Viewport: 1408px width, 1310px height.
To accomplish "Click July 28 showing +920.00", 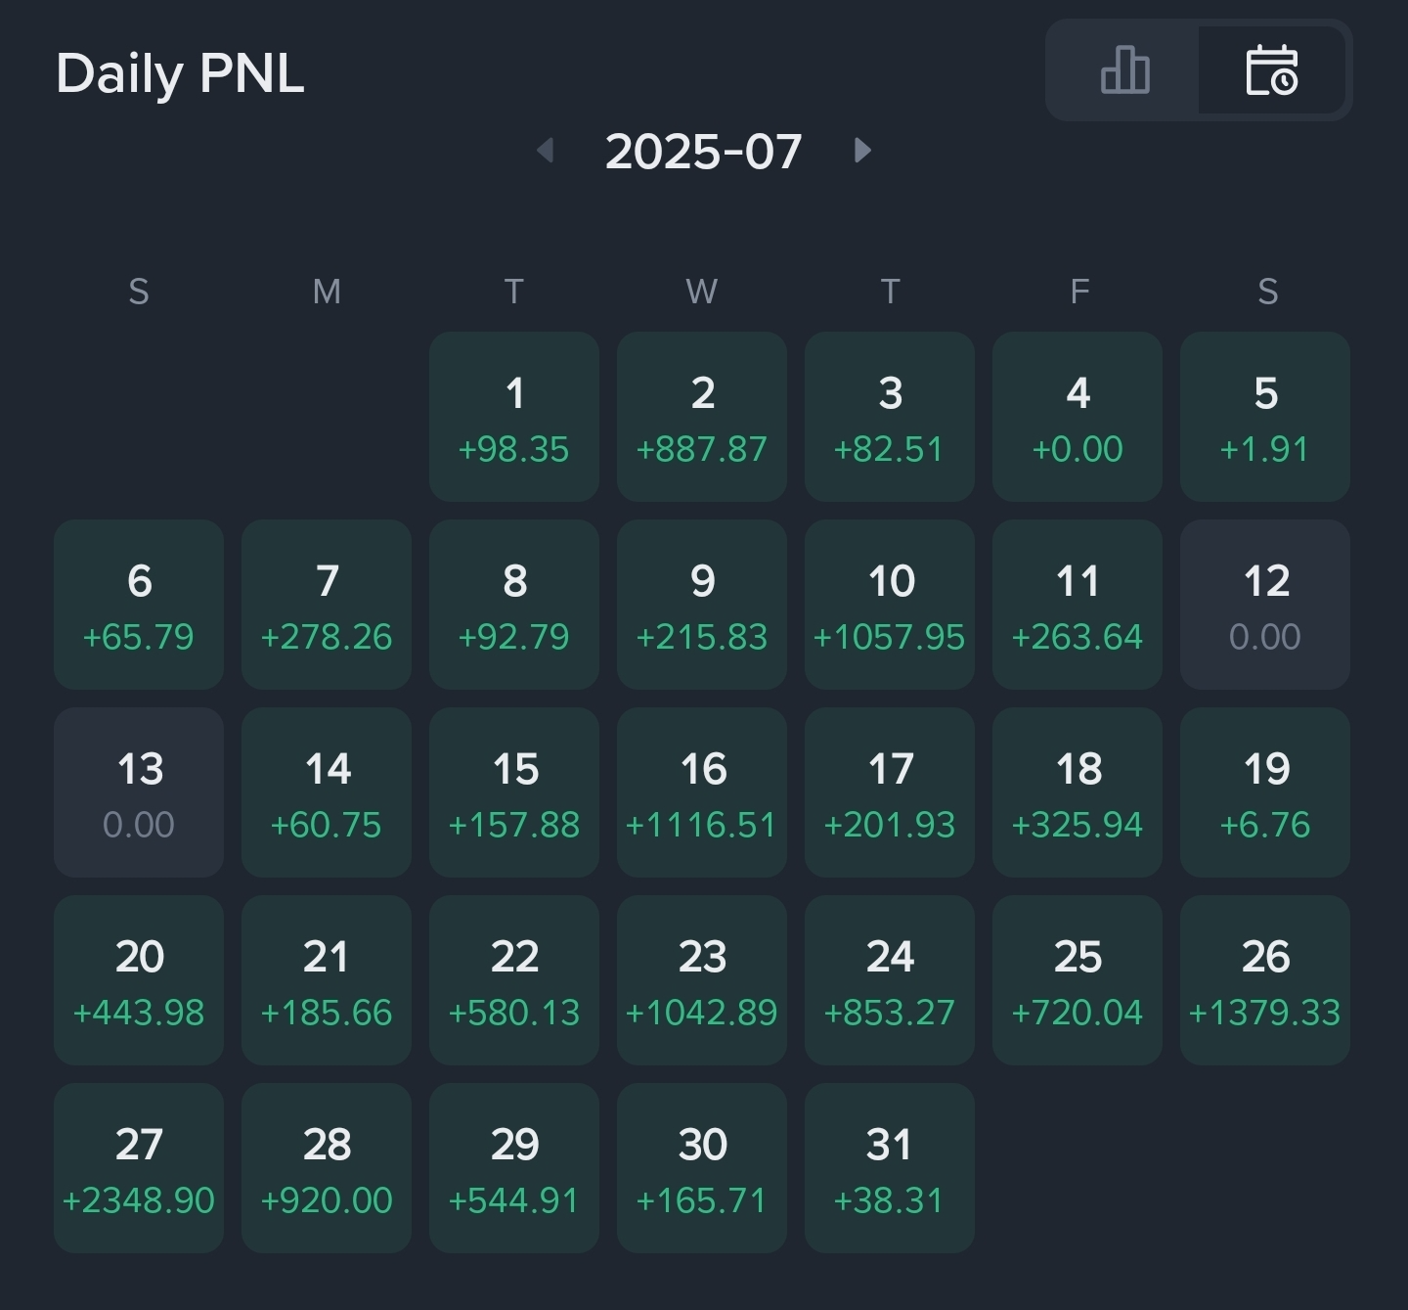I will [x=327, y=1166].
